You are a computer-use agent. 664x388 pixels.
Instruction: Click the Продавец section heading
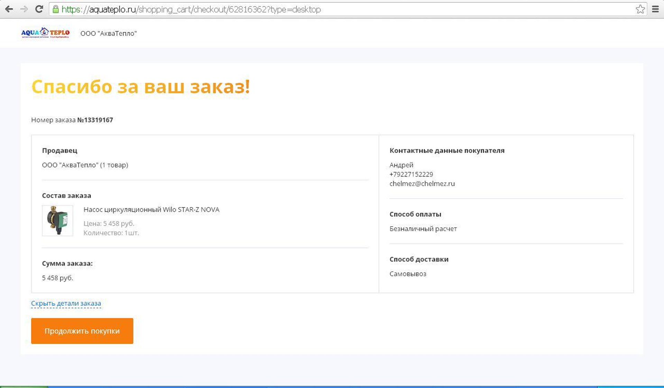(x=59, y=150)
